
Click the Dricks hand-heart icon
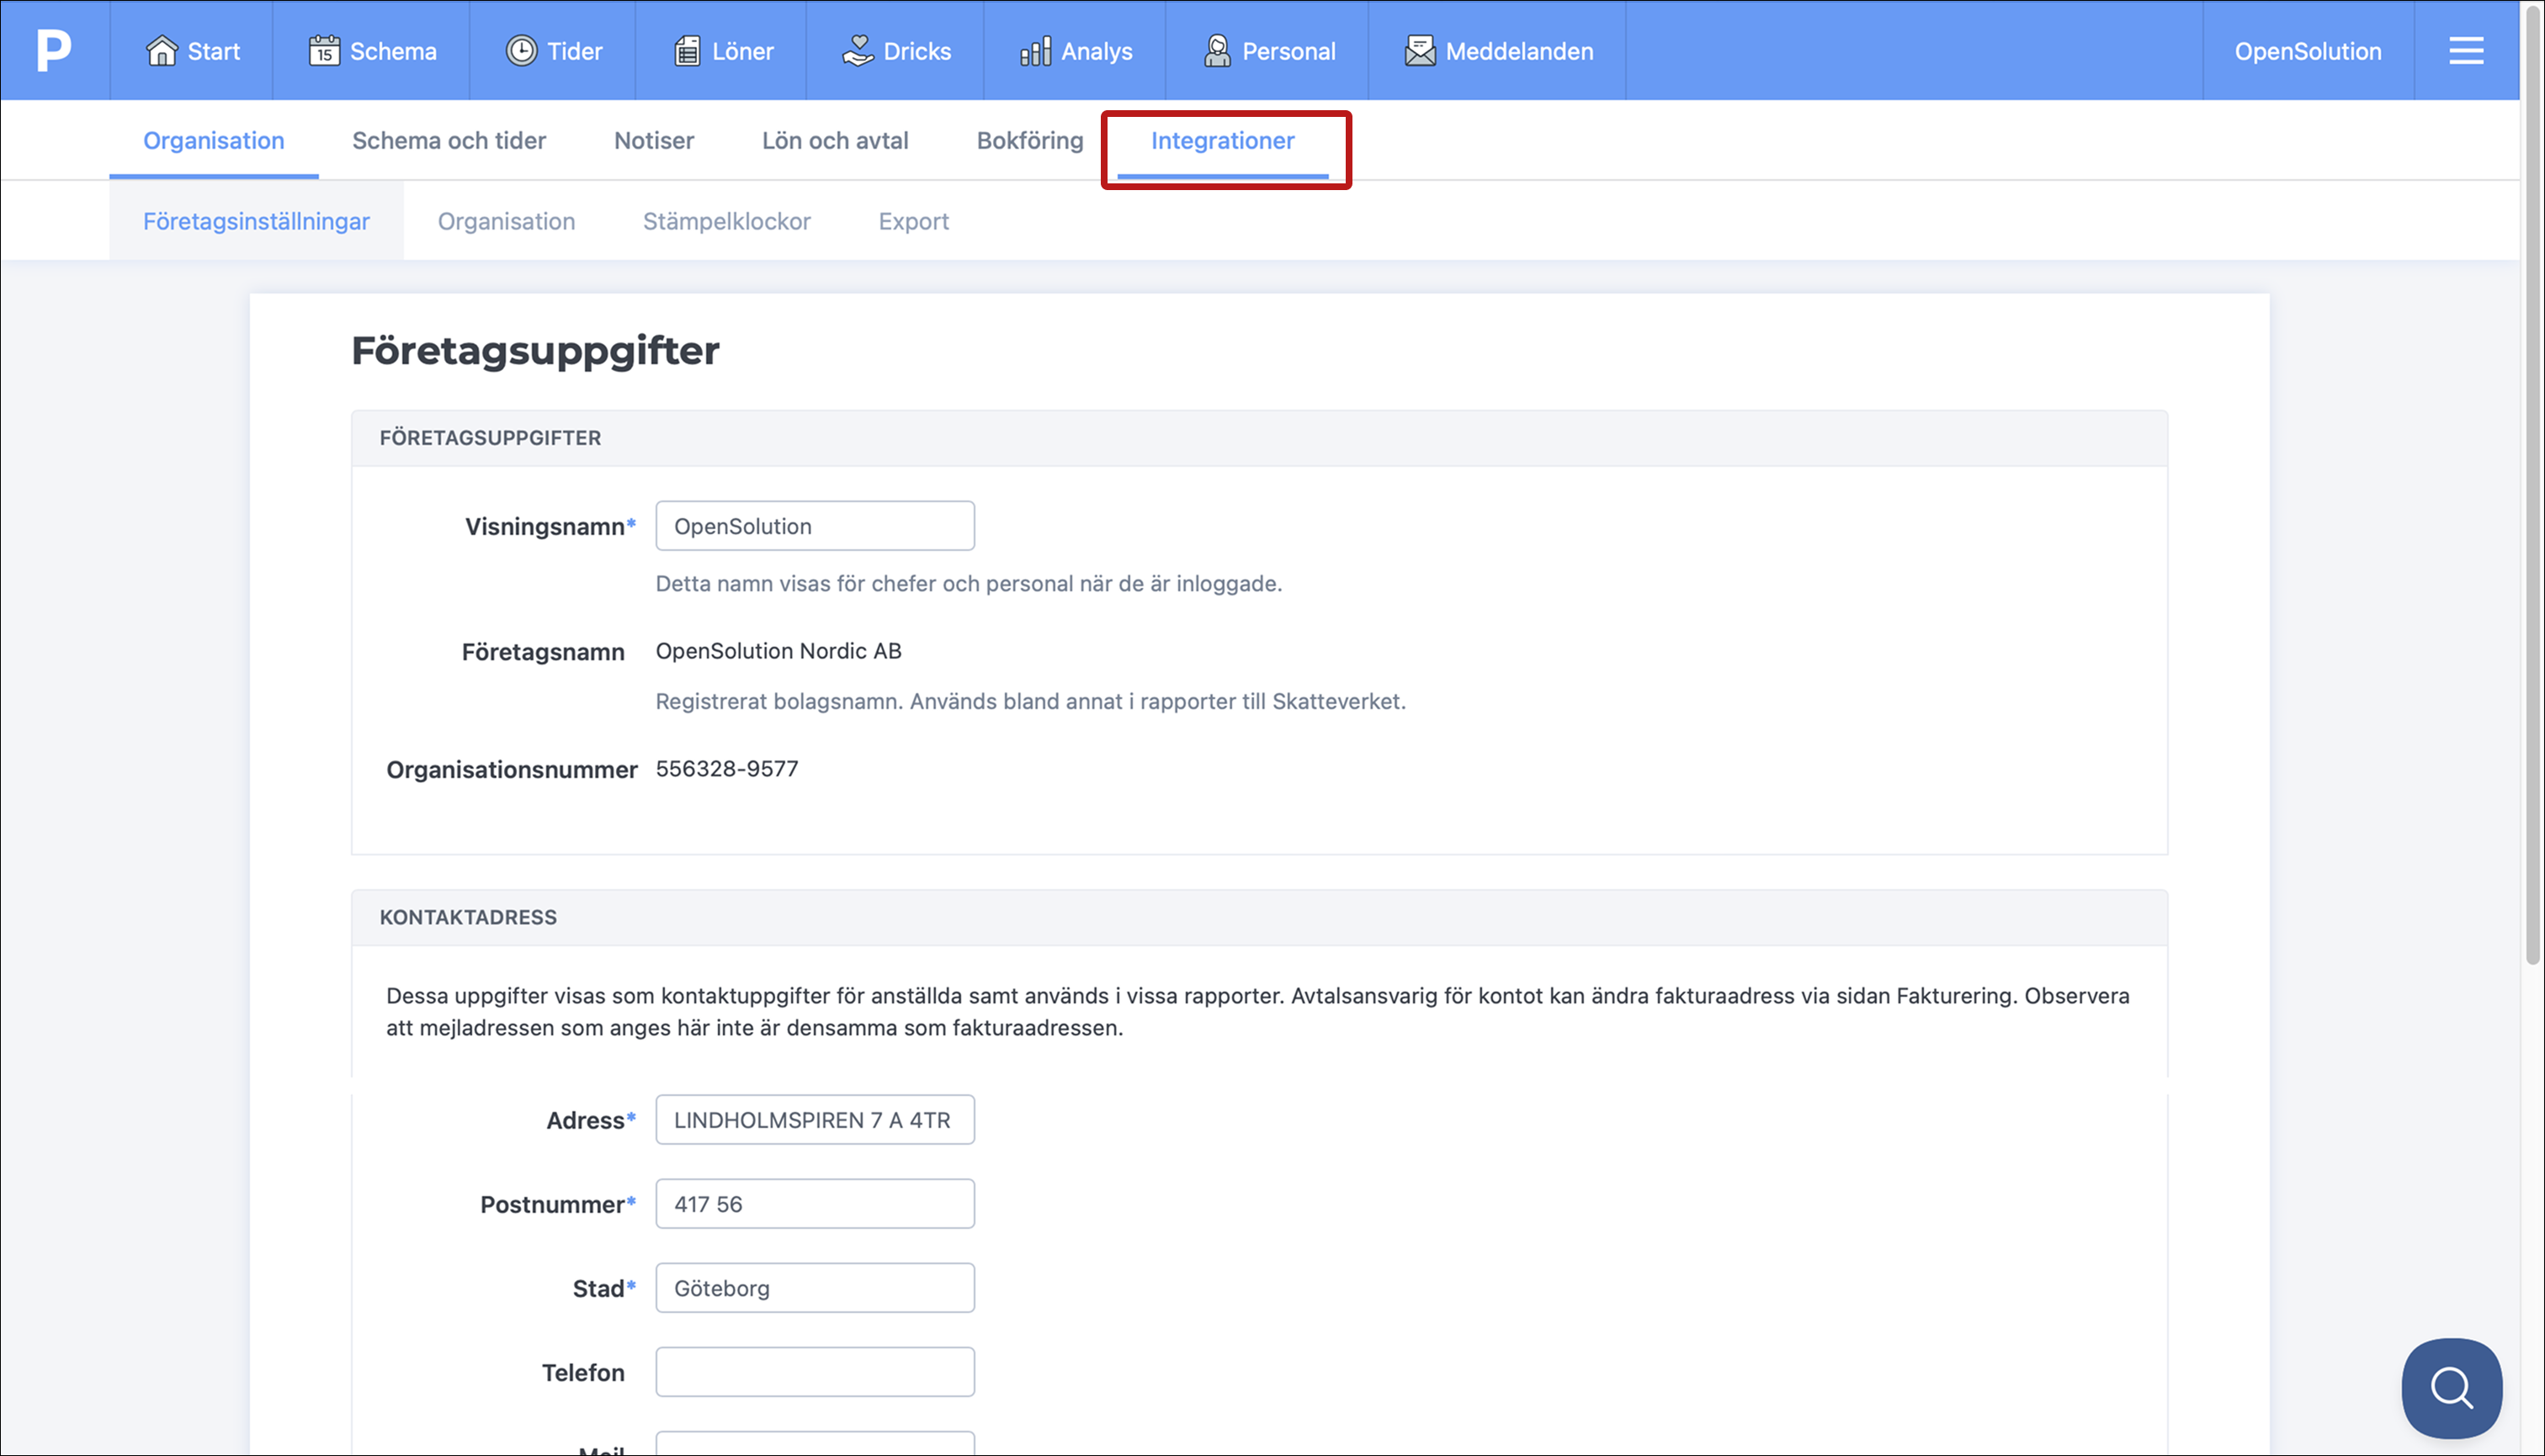pyautogui.click(x=858, y=51)
